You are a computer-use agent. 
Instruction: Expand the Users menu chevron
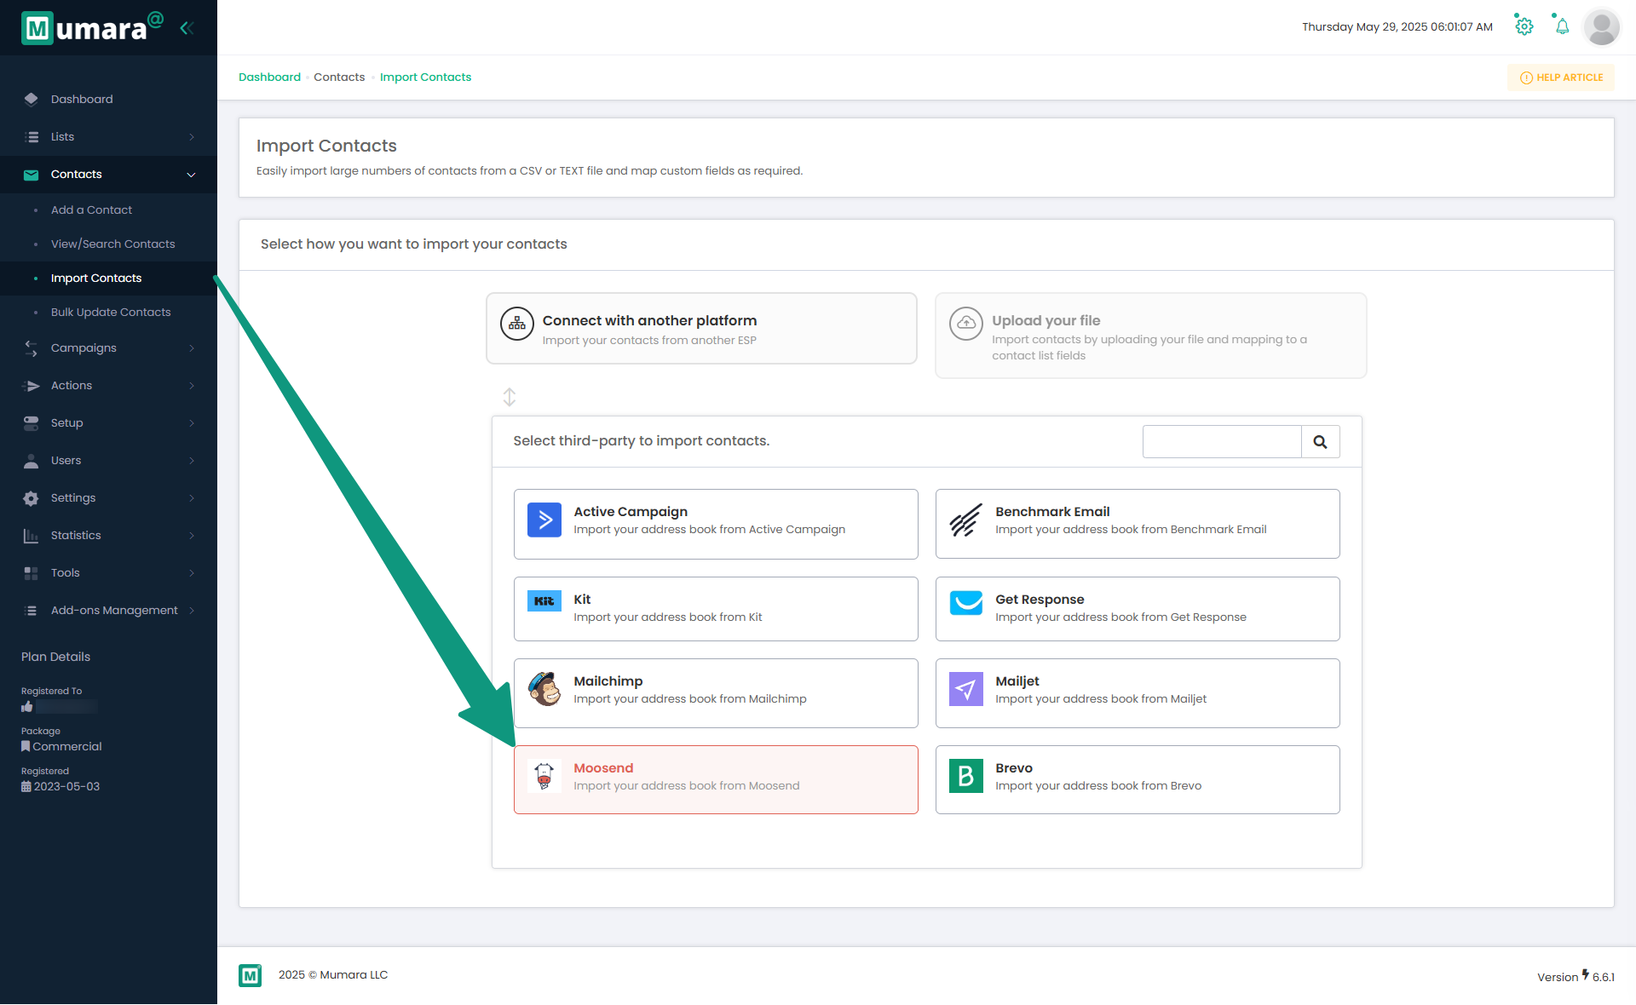(191, 461)
